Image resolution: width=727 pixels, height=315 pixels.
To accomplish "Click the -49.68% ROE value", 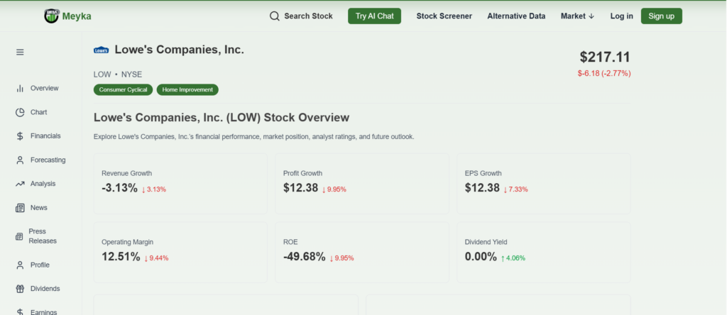I will pos(304,257).
